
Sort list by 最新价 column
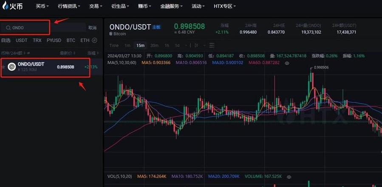tap(68, 53)
